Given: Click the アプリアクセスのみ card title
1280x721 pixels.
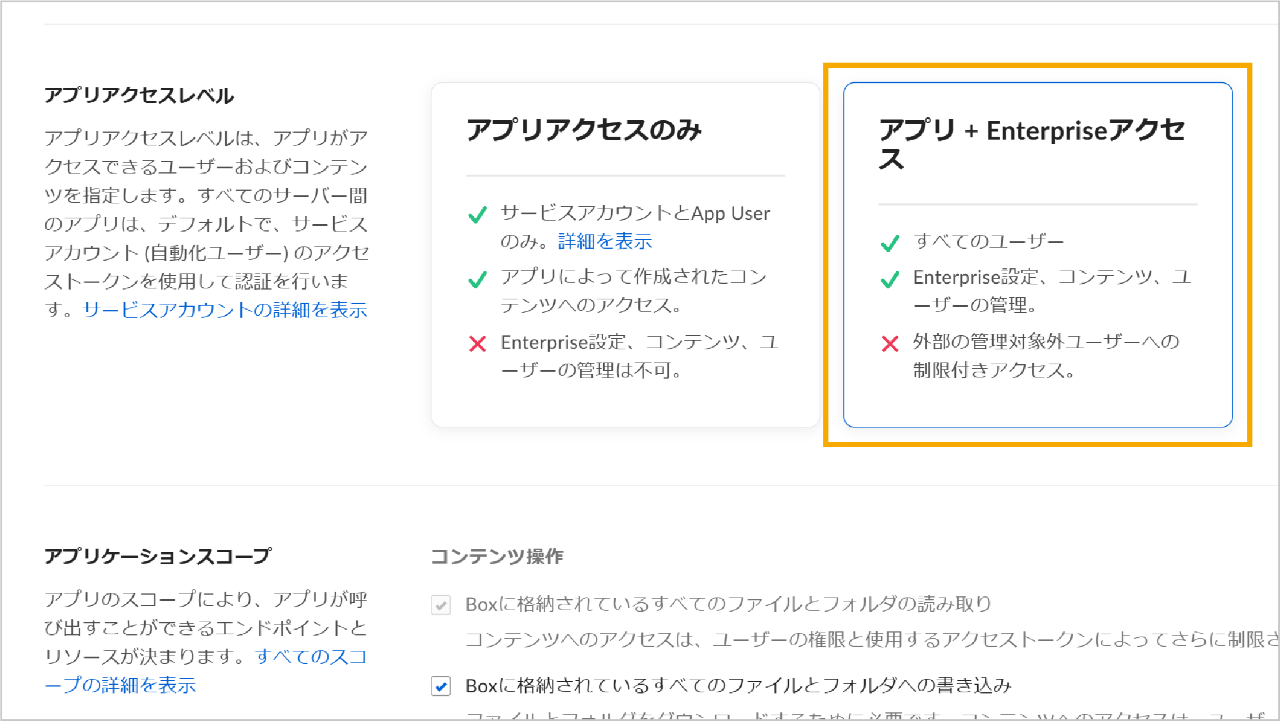Looking at the screenshot, I should (x=584, y=130).
